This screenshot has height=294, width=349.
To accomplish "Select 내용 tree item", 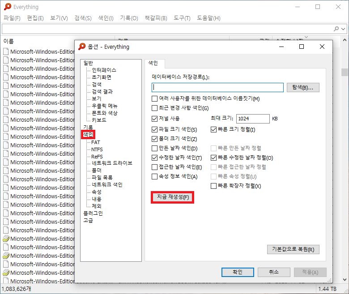I will (97, 199).
